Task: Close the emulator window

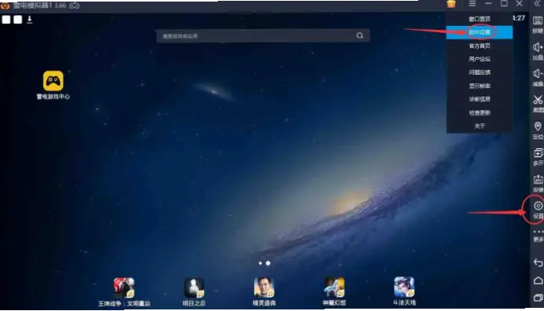Action: [x=519, y=3]
